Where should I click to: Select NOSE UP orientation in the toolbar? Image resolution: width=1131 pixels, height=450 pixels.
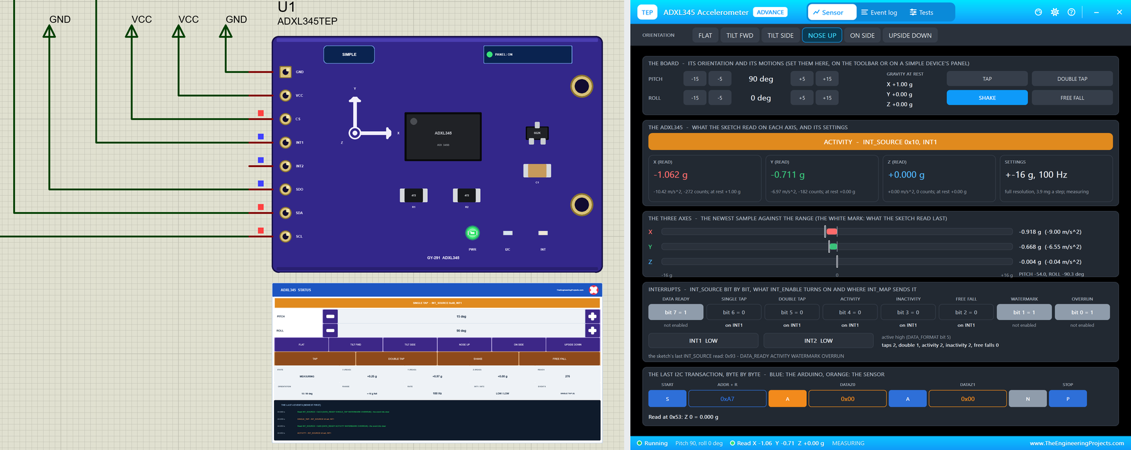[822, 35]
